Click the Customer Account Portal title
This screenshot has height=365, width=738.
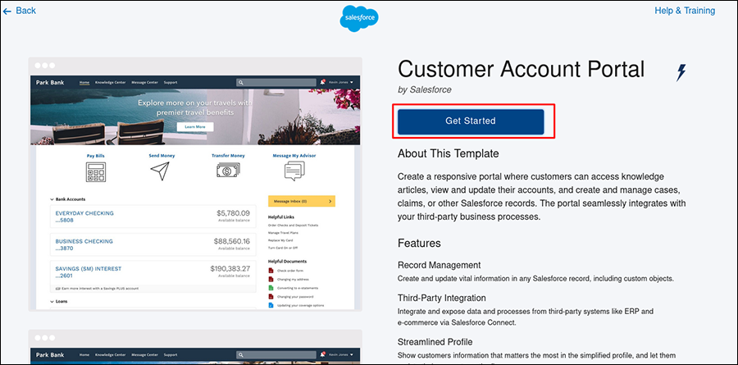[x=521, y=69]
